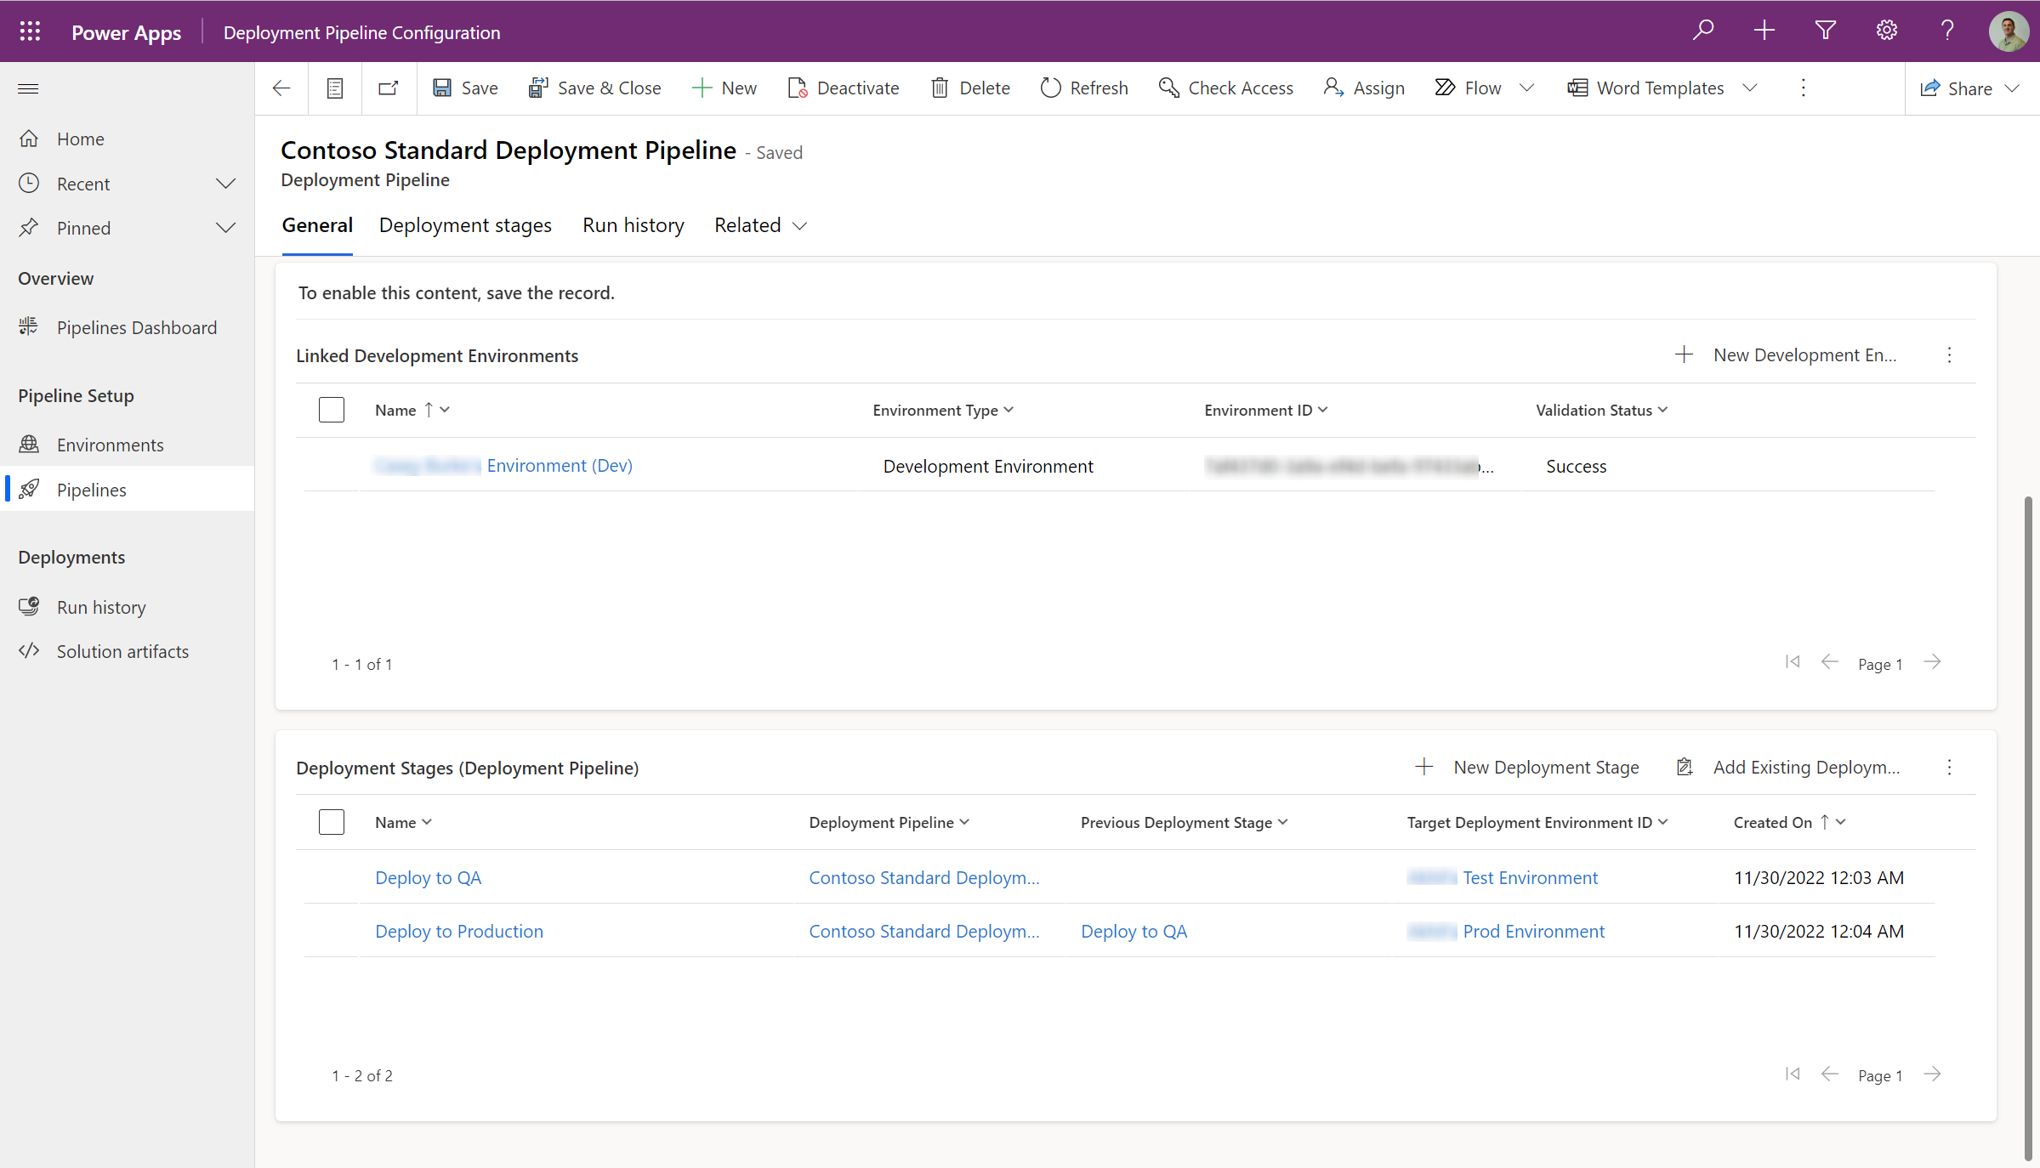Click the Flow command
The width and height of the screenshot is (2040, 1168).
[1469, 88]
